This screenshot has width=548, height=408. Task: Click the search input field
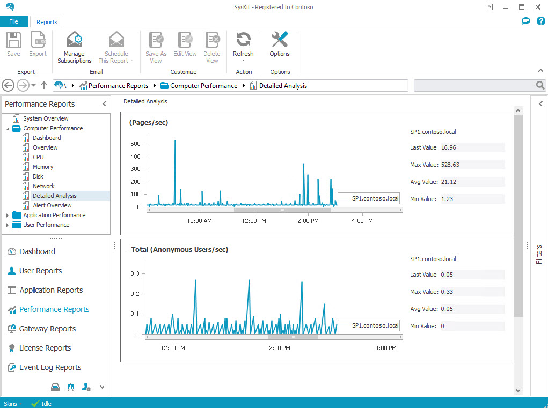click(474, 85)
